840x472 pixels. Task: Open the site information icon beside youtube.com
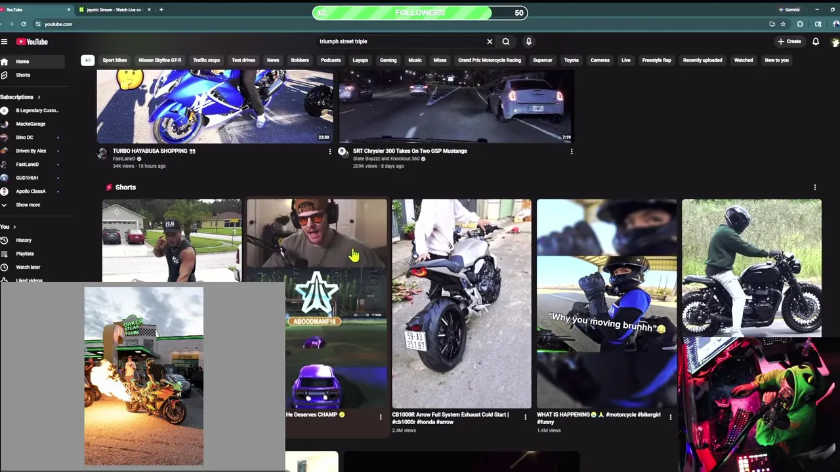tap(38, 24)
